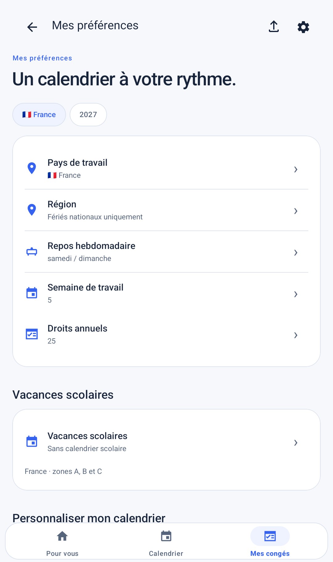Tap the Région location pin icon
Image resolution: width=333 pixels, height=562 pixels.
[x=32, y=210]
